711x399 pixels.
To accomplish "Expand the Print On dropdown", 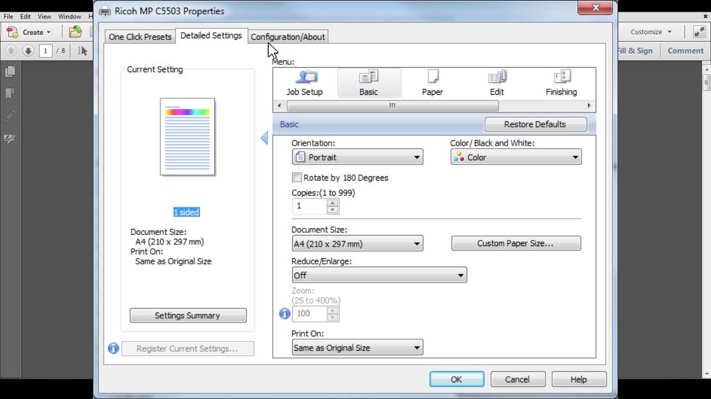I will [x=357, y=347].
